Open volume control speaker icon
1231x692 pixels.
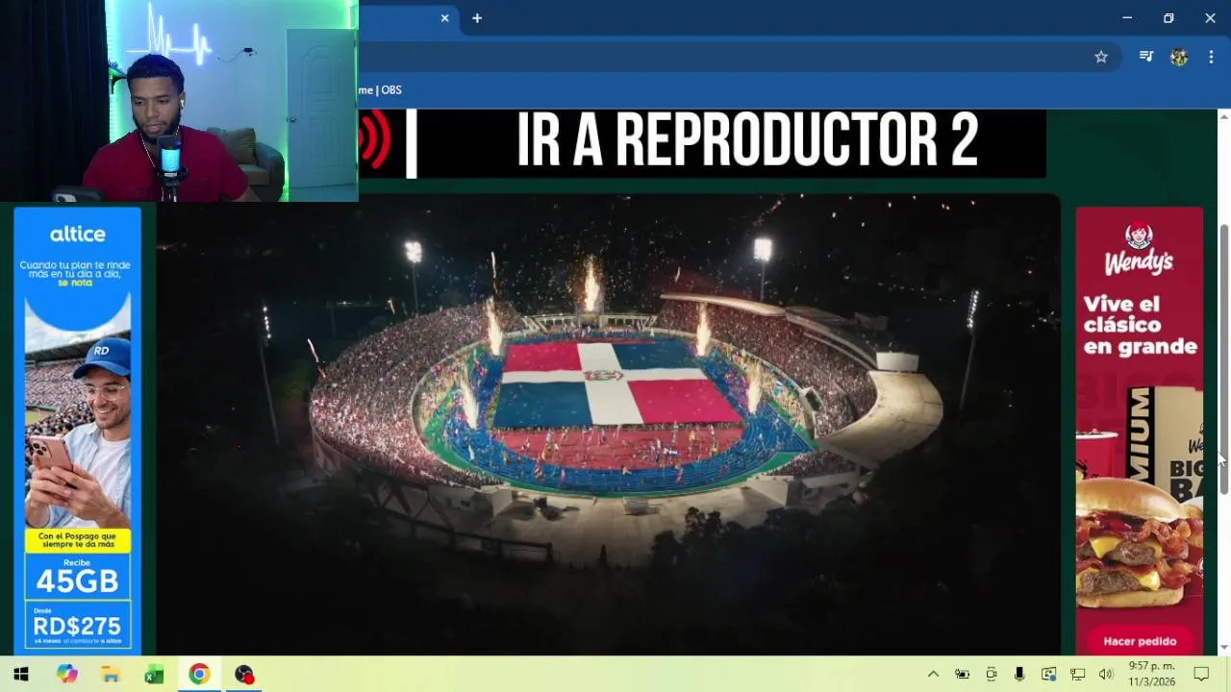click(1106, 674)
